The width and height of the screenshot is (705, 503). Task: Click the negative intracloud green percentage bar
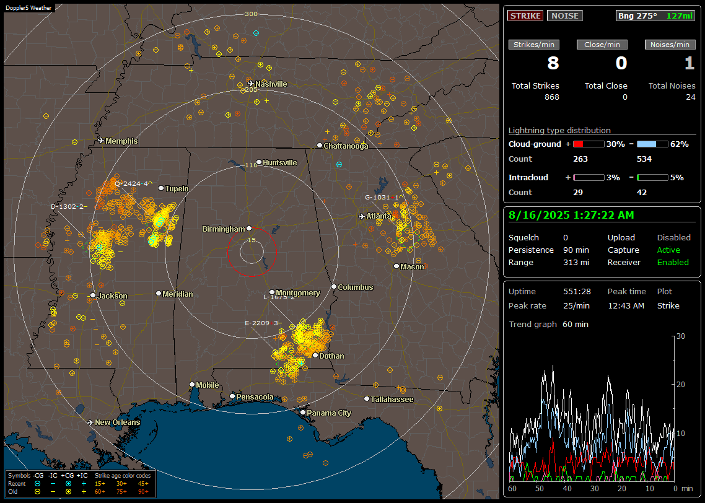tap(652, 178)
